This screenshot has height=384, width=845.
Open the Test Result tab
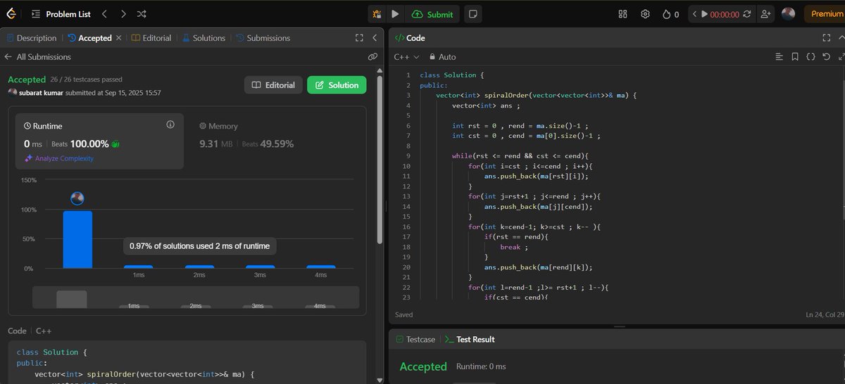[469, 339]
